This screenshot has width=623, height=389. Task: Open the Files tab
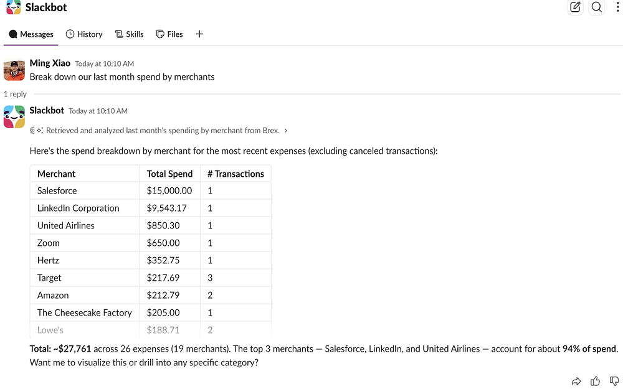(169, 34)
